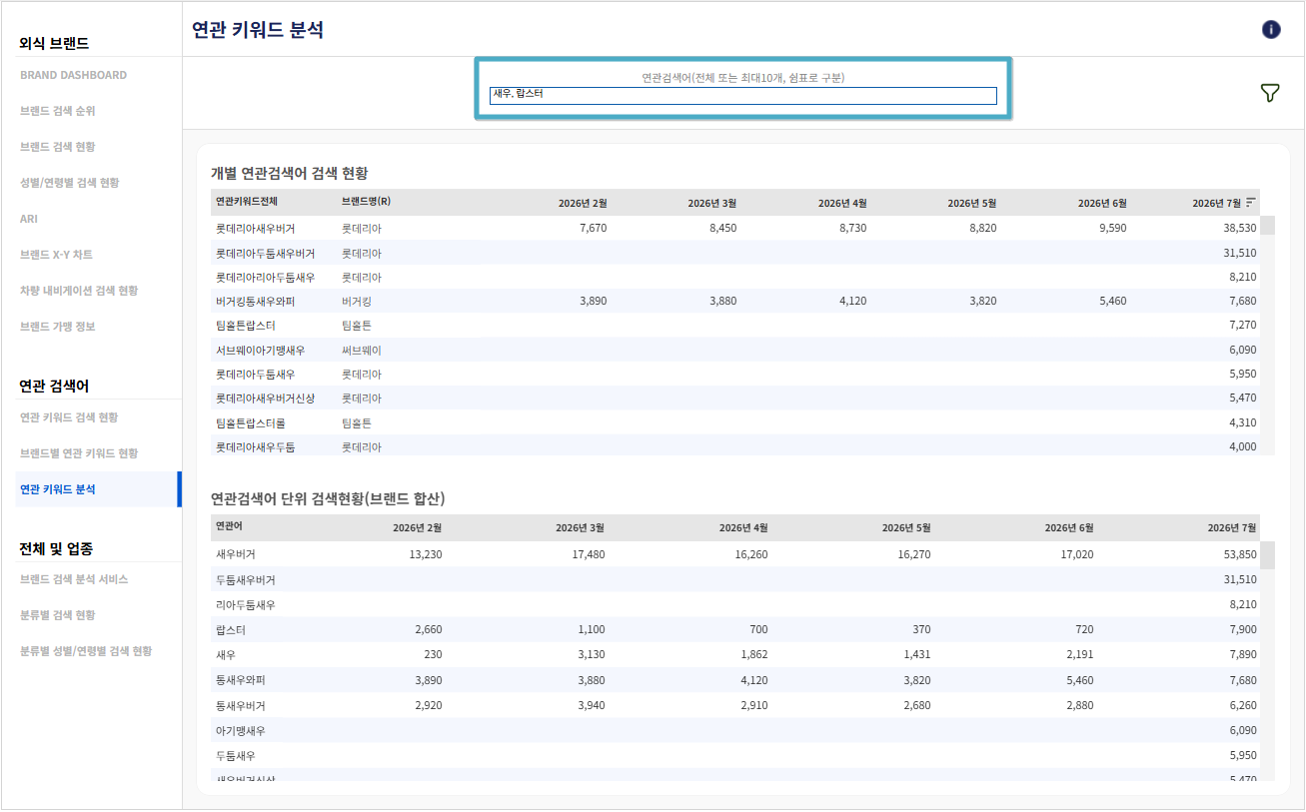Open 브랜드 검색 현황 menu item
Screen dimensions: 1306x812
click(57, 147)
